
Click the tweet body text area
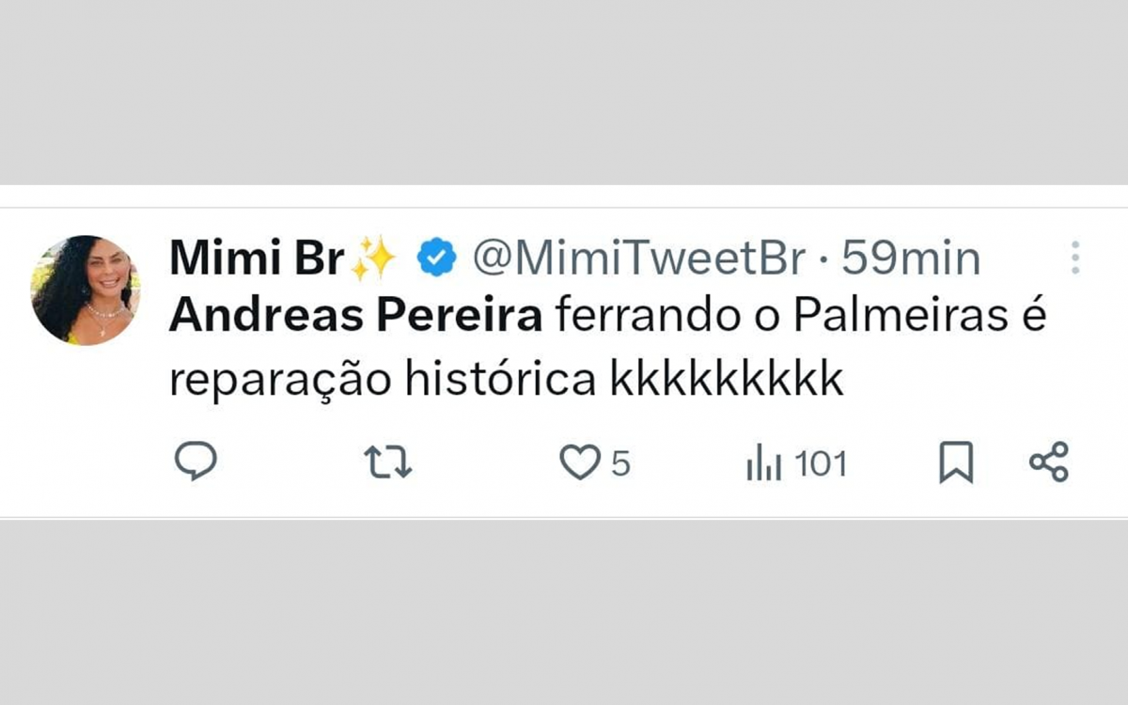(x=564, y=348)
